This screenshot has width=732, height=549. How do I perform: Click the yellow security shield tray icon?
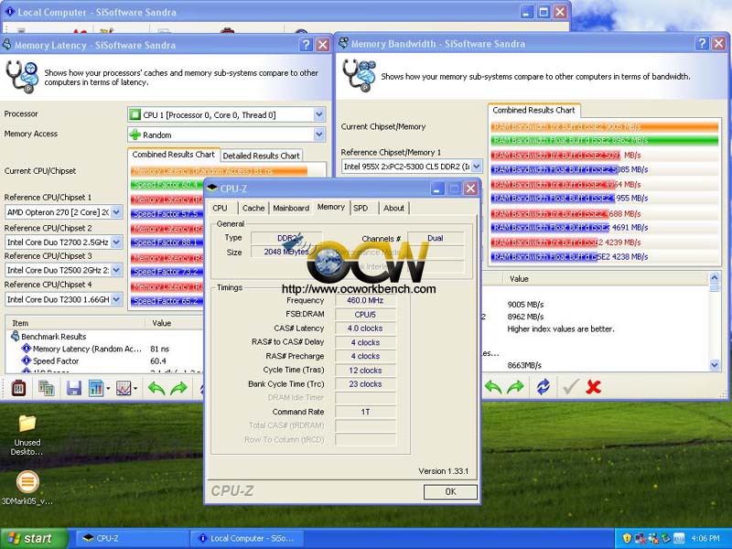627,538
